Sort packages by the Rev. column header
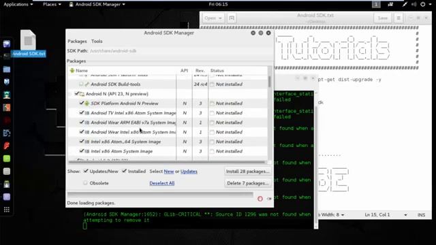Viewport: 436px width, 245px height. (x=200, y=71)
